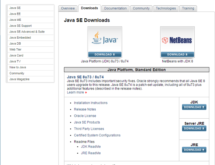Click the DOWNLOAD button under Java logo
215x165 pixels.
point(105,54)
